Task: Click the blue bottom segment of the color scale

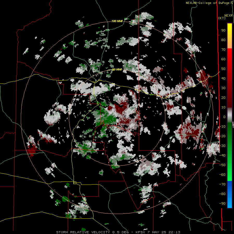Action: 230,194
